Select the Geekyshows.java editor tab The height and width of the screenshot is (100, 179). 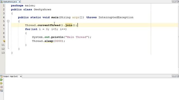pyautogui.click(x=10, y=2)
